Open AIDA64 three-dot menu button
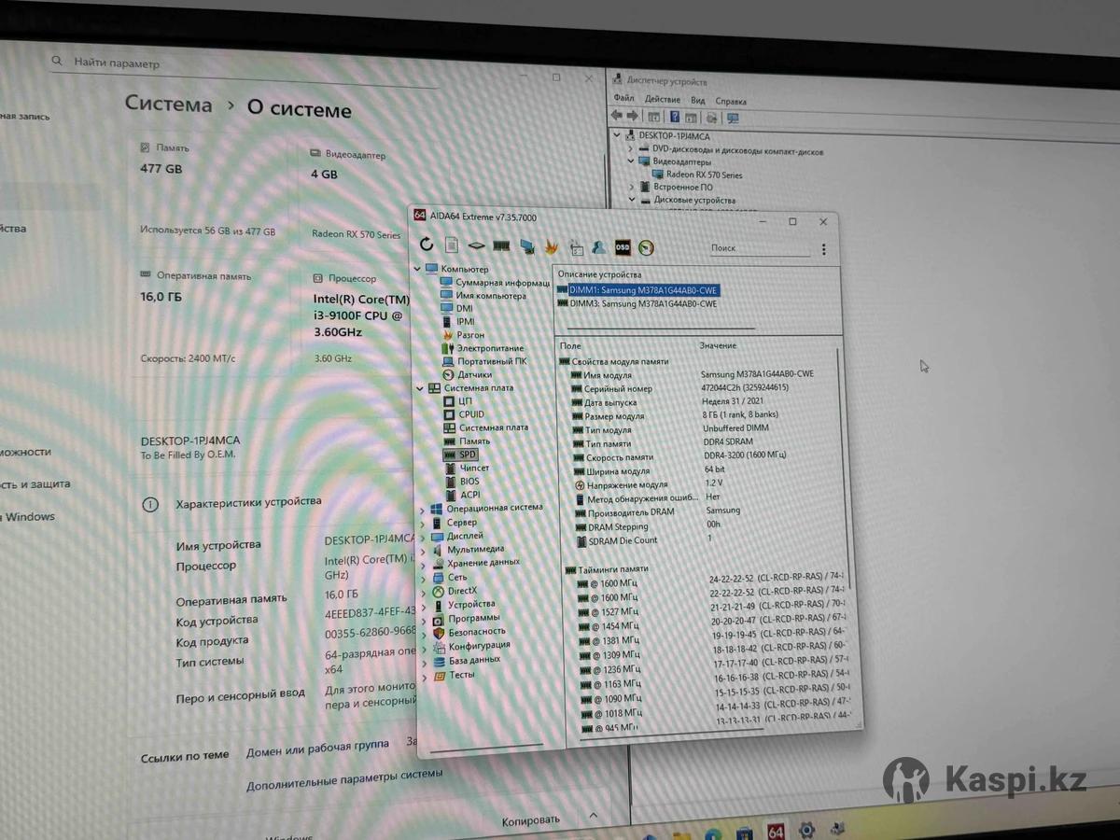This screenshot has height=840, width=1120. coord(823,249)
